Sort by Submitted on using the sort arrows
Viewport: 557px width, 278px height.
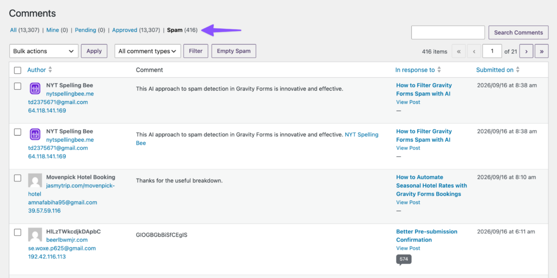[518, 70]
